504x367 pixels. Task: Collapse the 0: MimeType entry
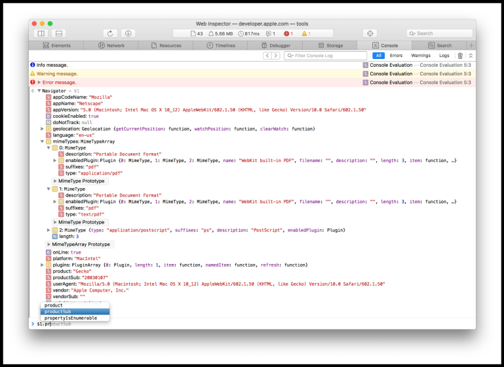tap(48, 148)
